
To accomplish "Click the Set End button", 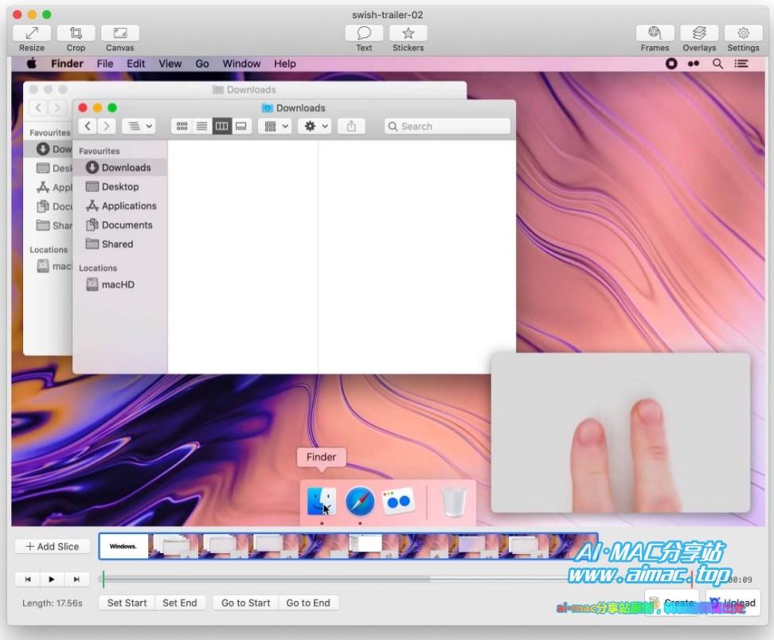I will pos(180,603).
